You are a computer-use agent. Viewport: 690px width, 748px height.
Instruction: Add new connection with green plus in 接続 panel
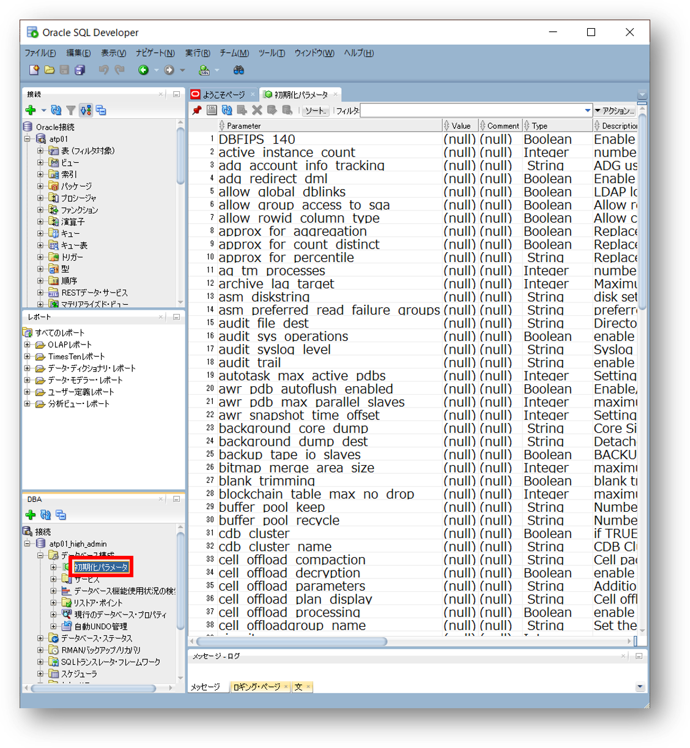tap(31, 110)
